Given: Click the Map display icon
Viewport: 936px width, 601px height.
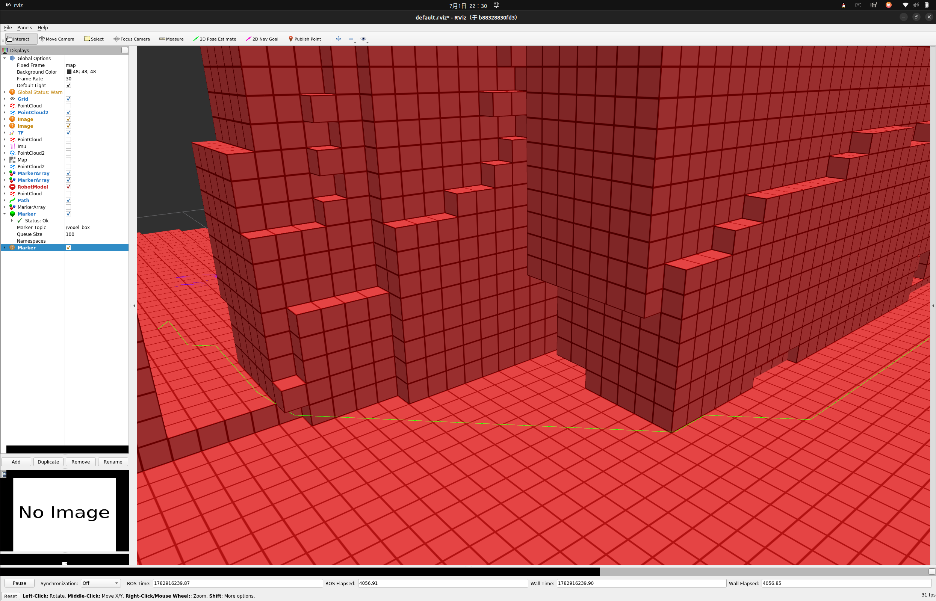Looking at the screenshot, I should point(12,160).
